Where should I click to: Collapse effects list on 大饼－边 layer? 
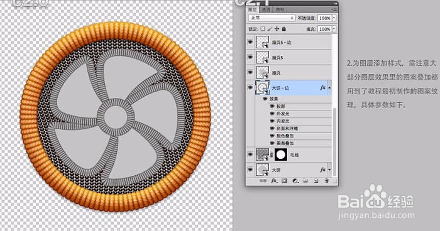point(329,88)
